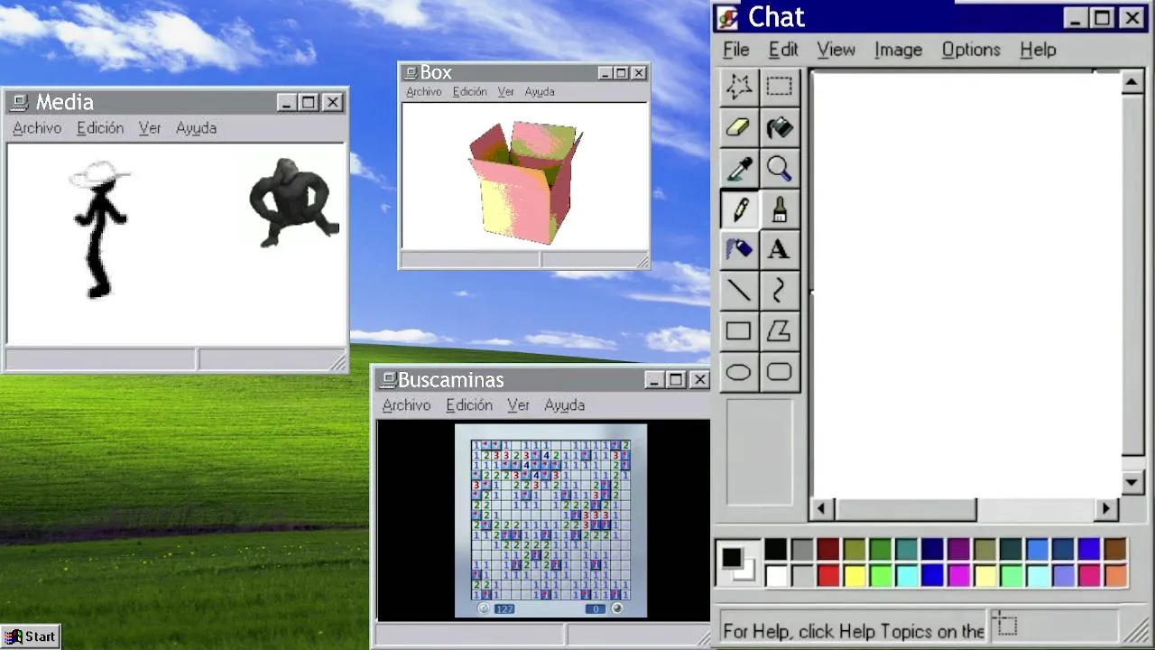This screenshot has height=650, width=1155.
Task: Select the Curve tool
Action: (779, 291)
